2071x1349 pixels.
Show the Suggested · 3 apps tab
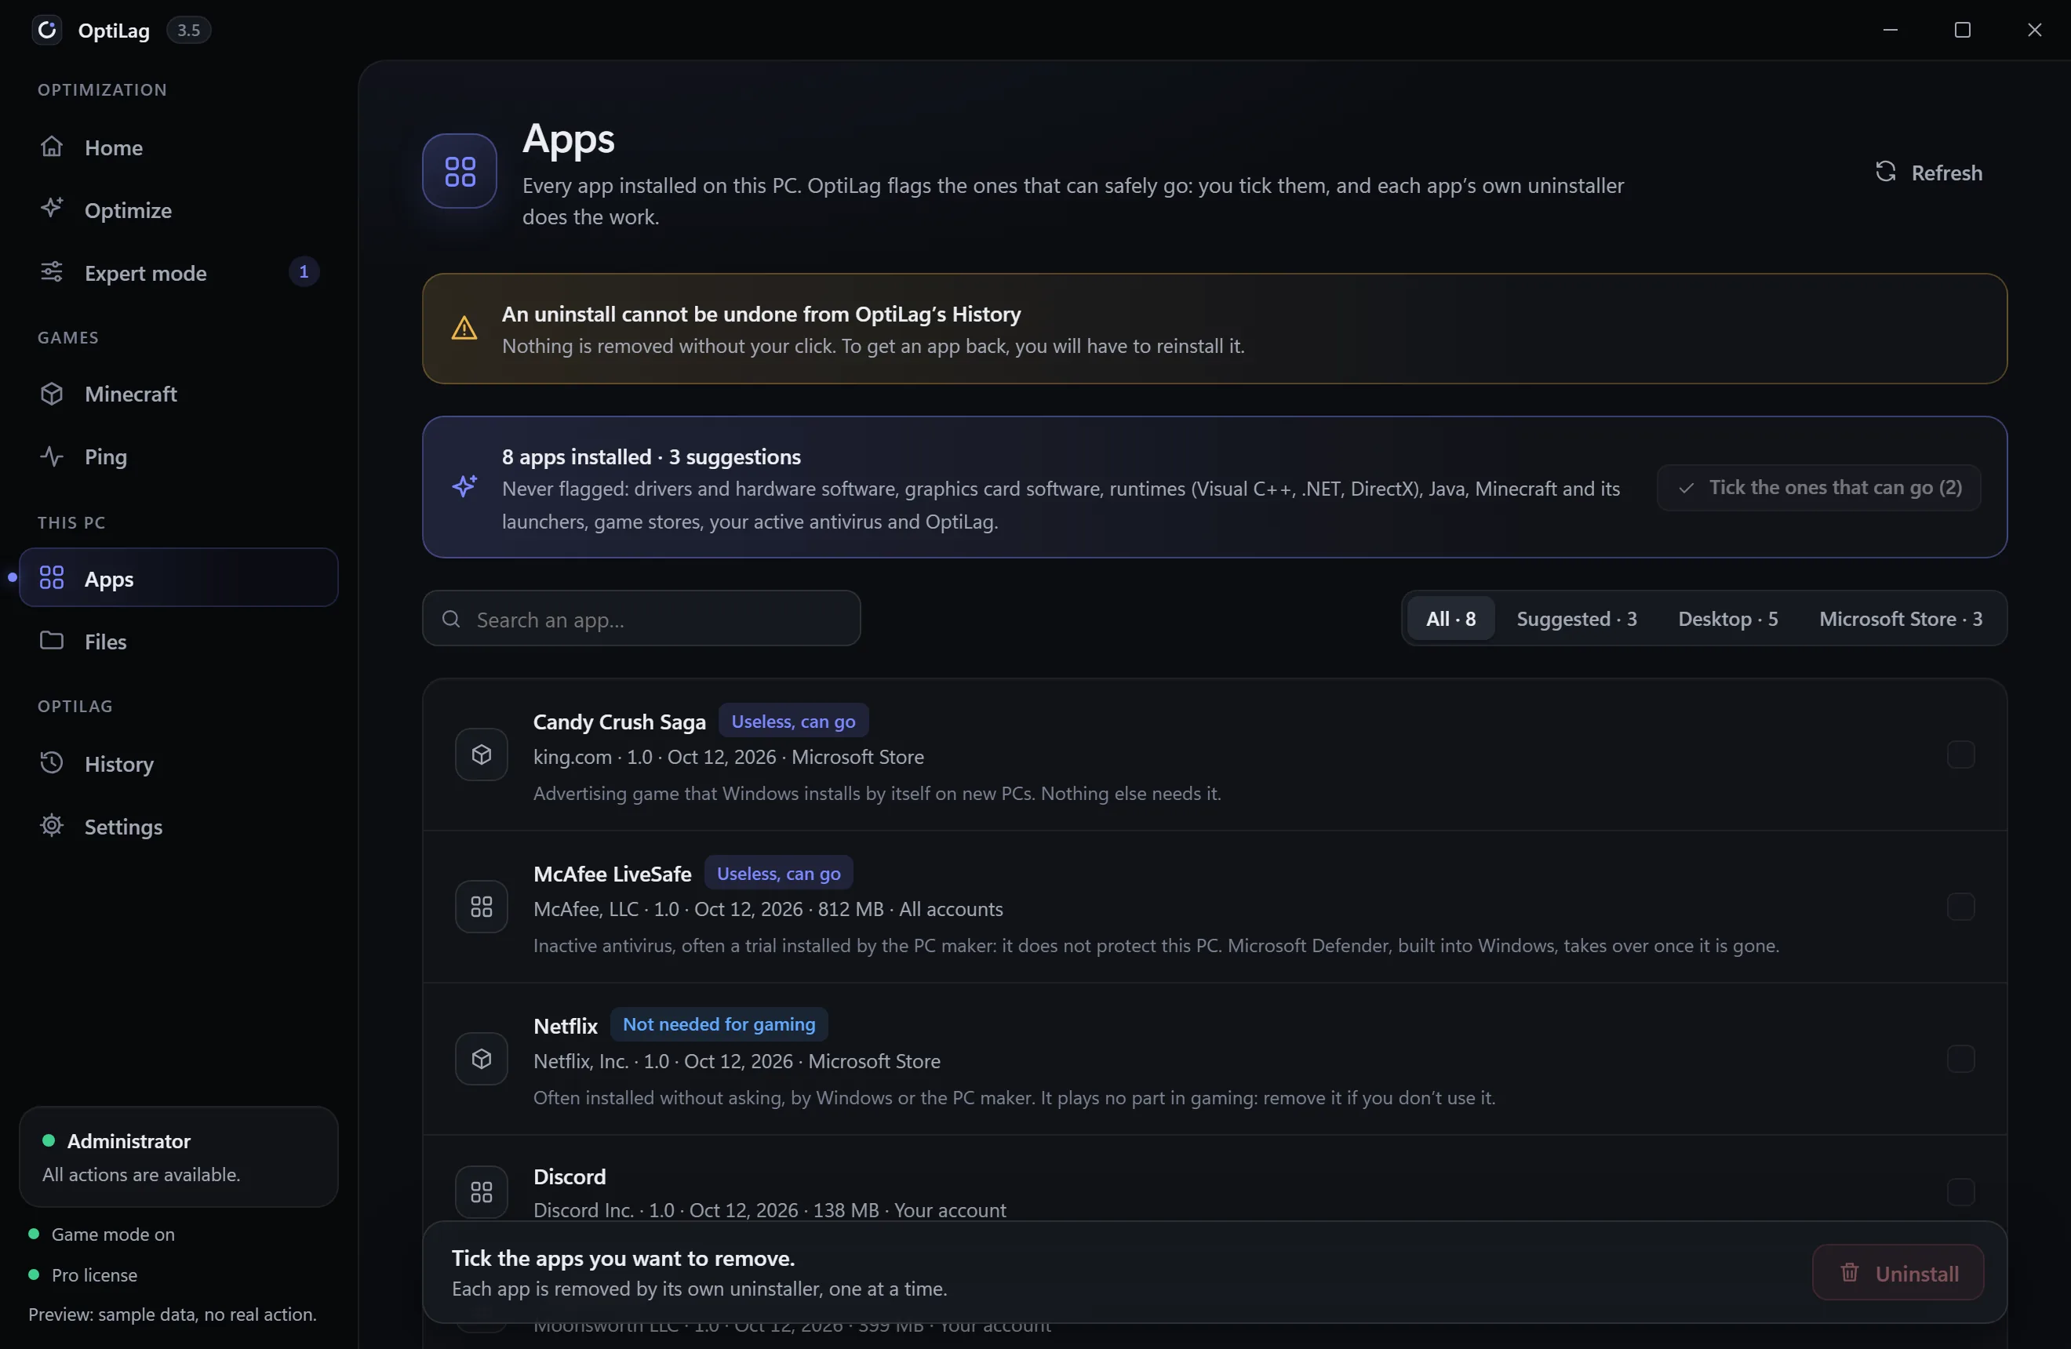coord(1577,618)
